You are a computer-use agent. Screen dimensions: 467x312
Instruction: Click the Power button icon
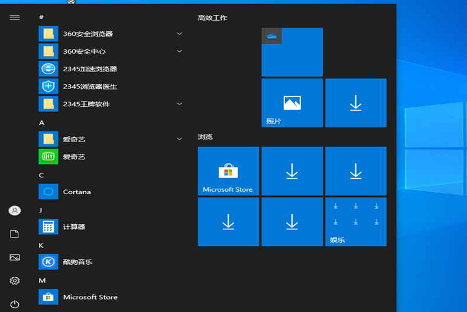click(15, 304)
